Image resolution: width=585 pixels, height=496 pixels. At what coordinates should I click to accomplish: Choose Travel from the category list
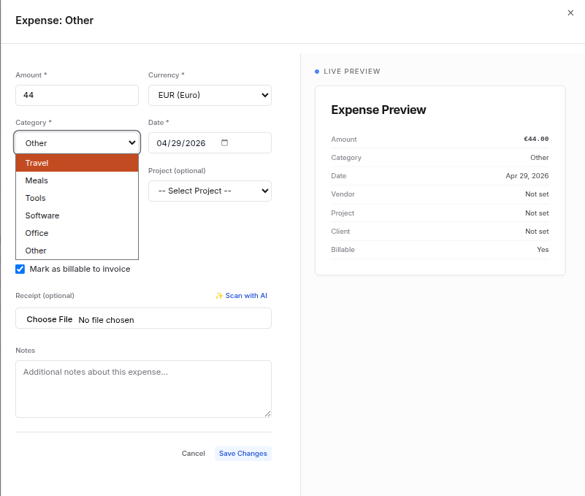click(77, 163)
